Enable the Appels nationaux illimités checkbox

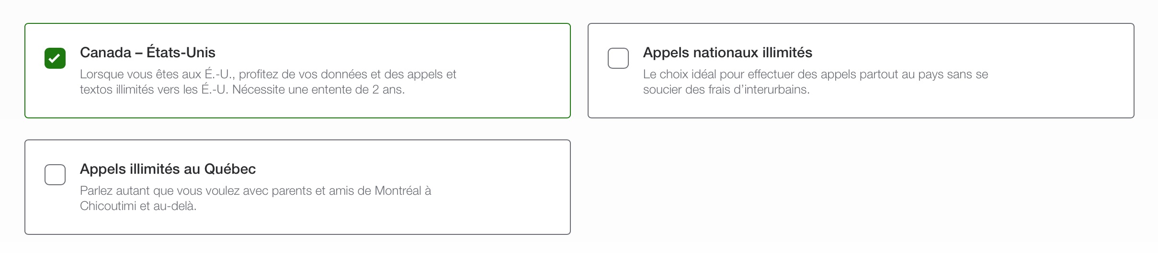pos(618,58)
